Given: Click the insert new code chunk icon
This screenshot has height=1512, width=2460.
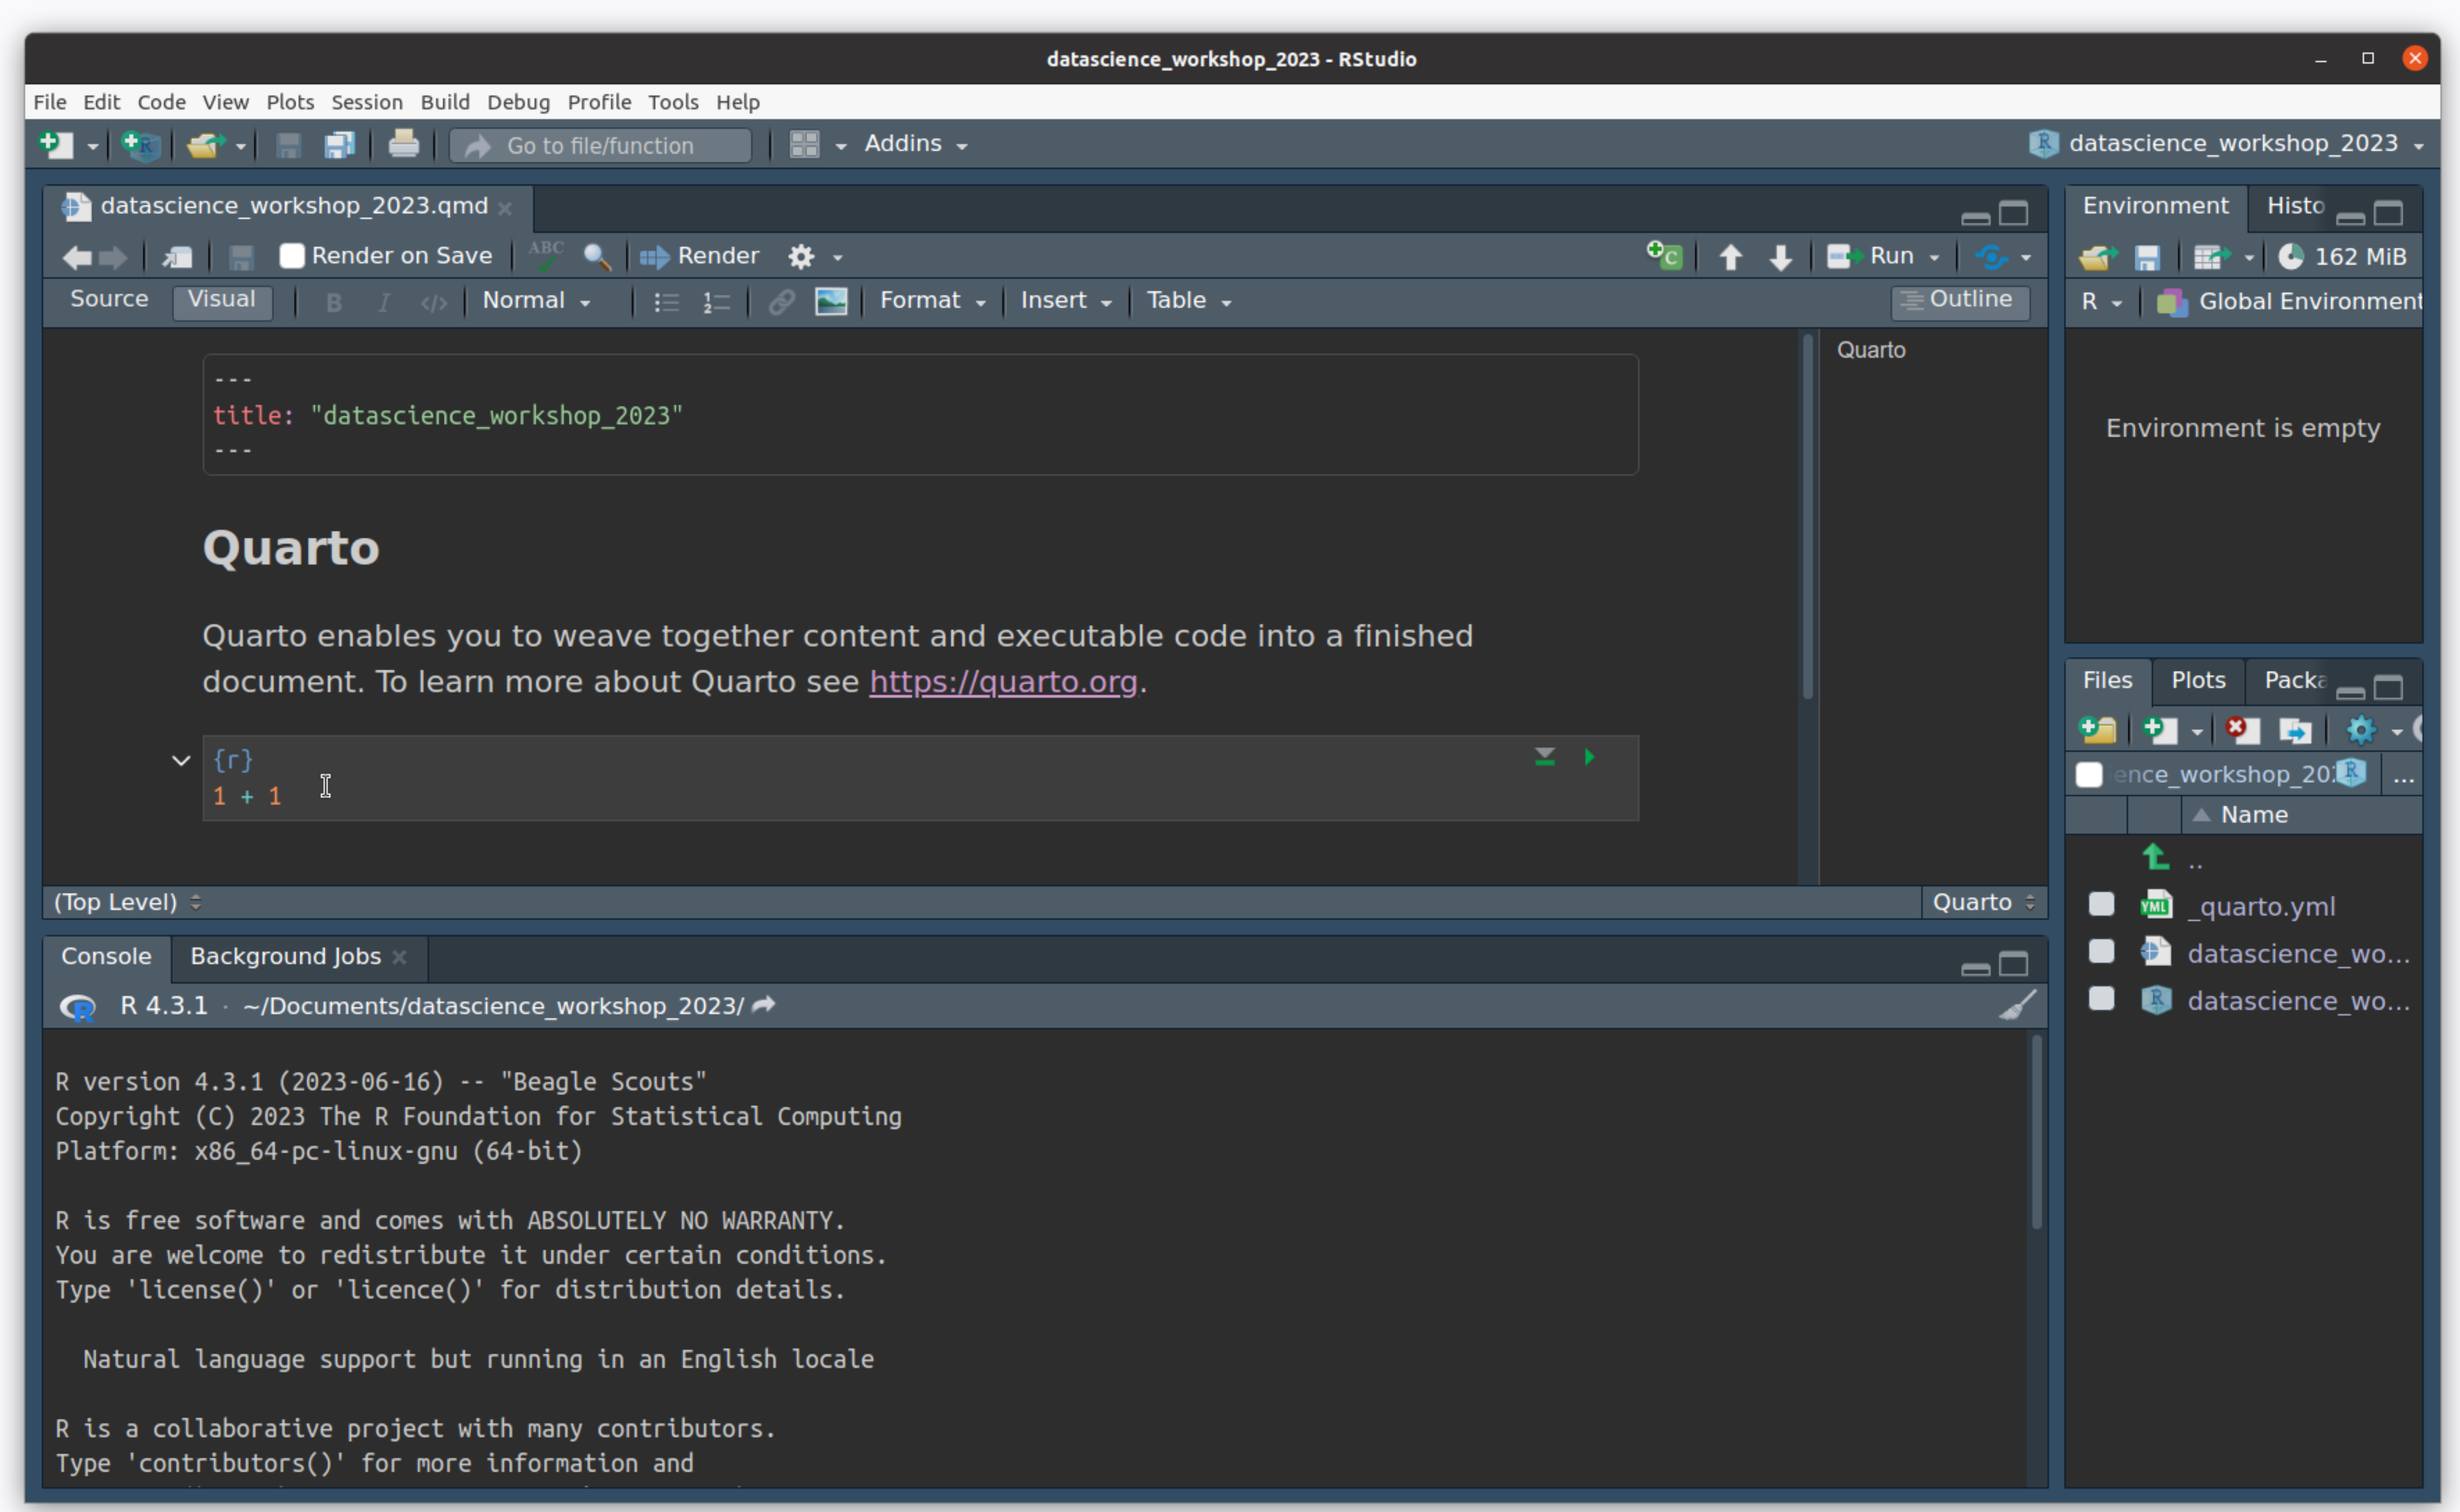Looking at the screenshot, I should pos(1665,256).
